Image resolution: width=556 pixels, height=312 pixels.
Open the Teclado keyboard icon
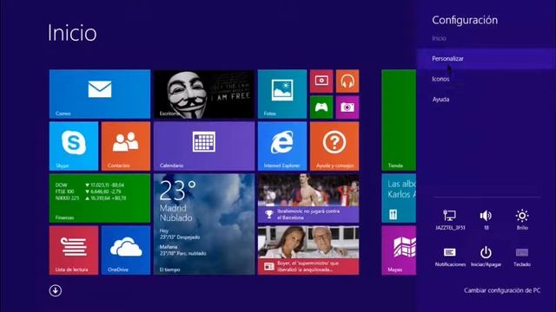[x=522, y=257]
